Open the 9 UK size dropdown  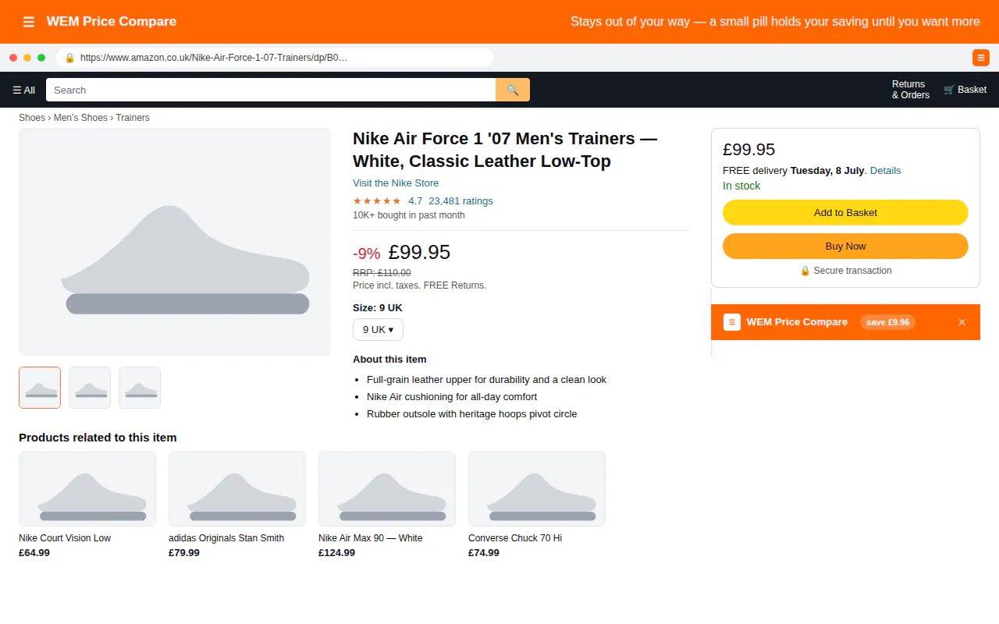tap(378, 329)
